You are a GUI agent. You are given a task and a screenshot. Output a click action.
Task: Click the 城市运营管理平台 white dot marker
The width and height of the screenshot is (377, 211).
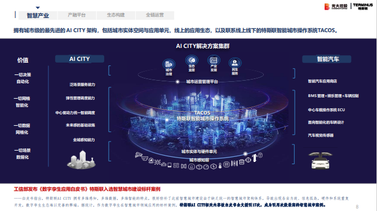pyautogui.click(x=178, y=82)
